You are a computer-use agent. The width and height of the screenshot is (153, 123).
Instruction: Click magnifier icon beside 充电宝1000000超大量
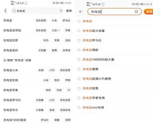tap(79, 60)
